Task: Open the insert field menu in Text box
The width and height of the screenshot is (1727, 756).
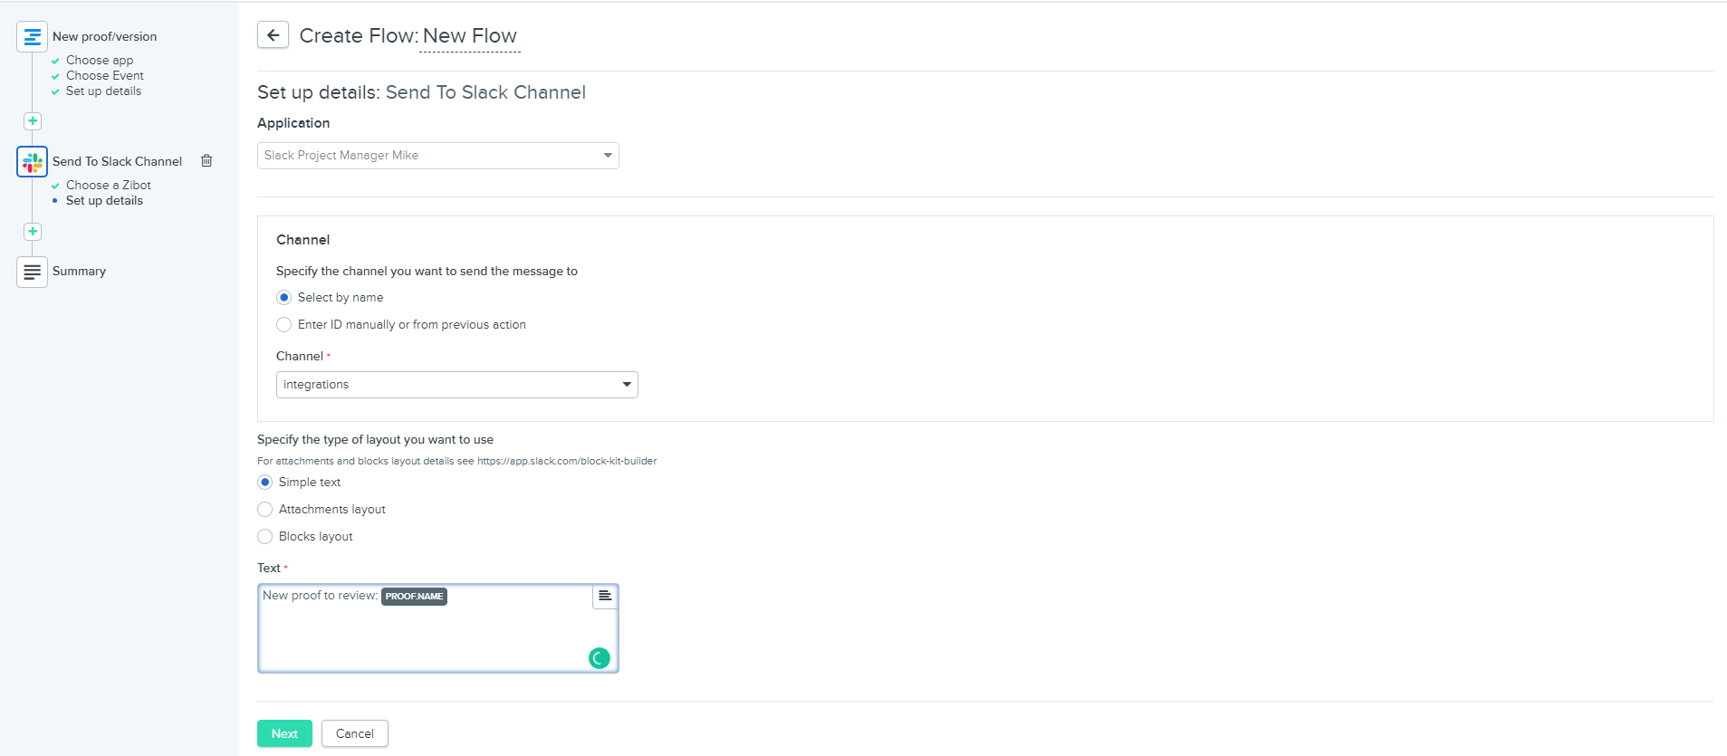Action: point(604,596)
